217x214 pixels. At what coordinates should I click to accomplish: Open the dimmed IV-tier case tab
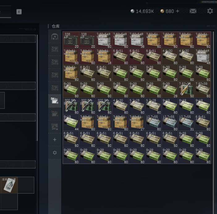pos(55,114)
